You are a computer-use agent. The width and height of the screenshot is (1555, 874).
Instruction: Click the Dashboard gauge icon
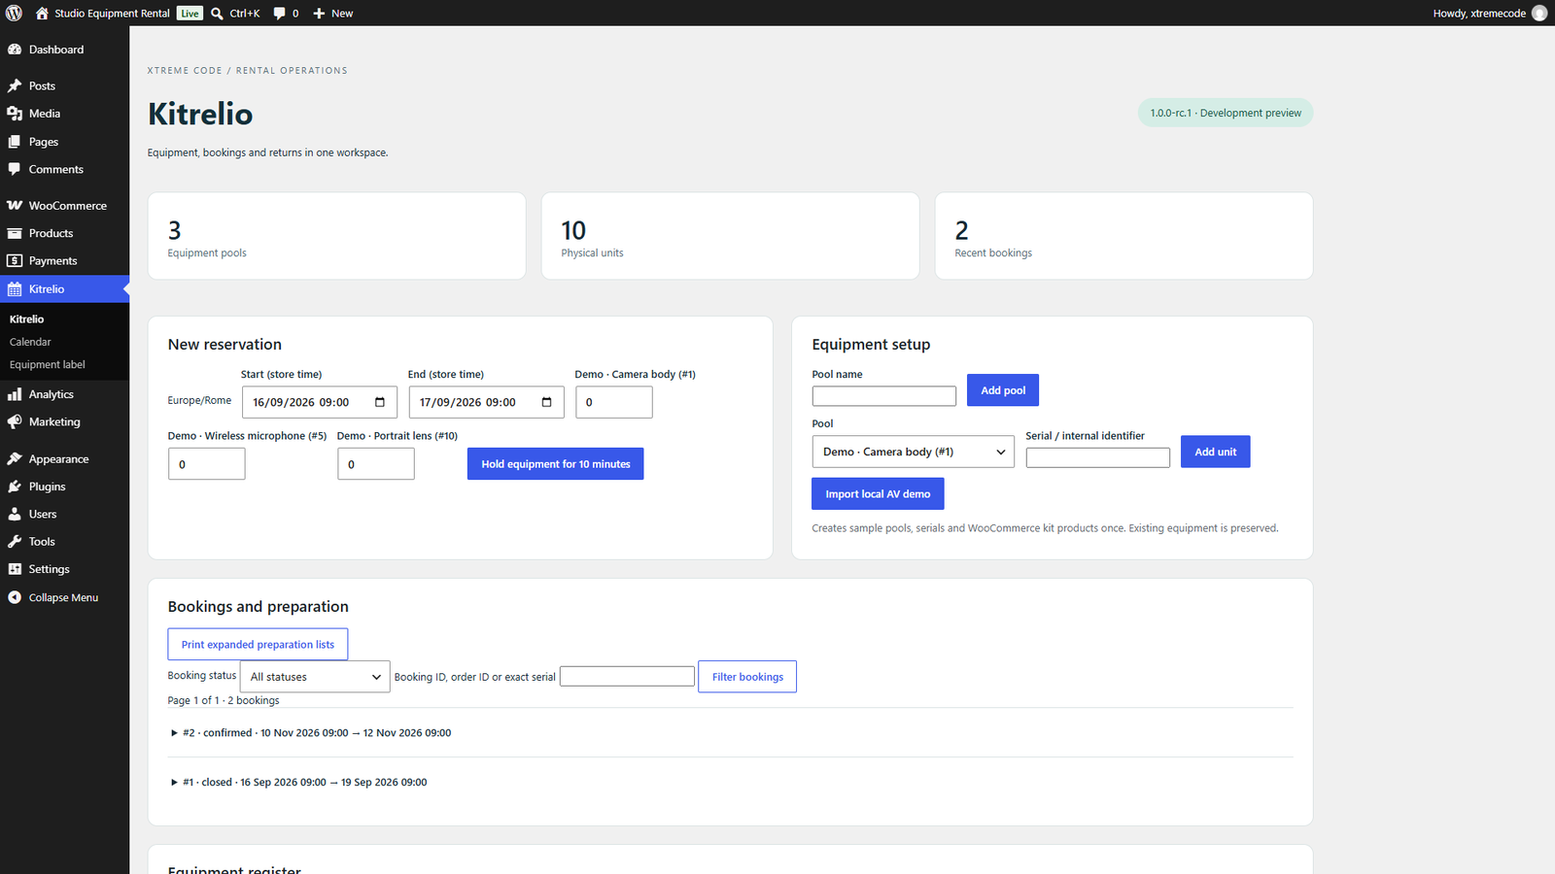point(15,50)
